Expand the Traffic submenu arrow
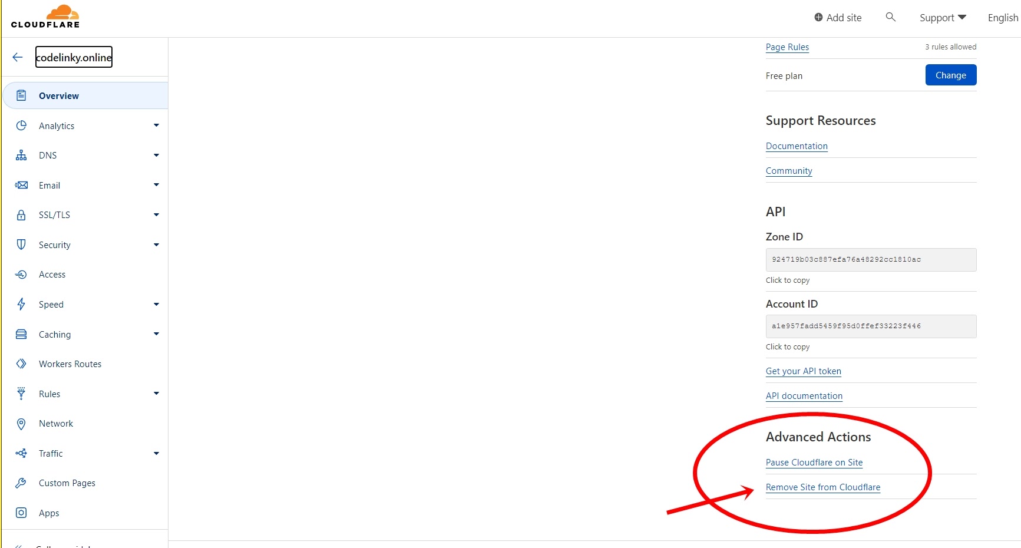Screen dimensions: 1021x548 pyautogui.click(x=156, y=454)
